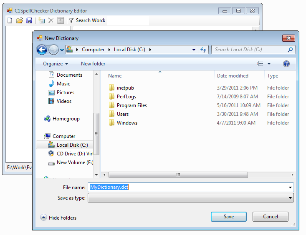Click Local Disk (C:) breadcrumb segment
Viewport: 306px width, 235px height.
(129, 50)
